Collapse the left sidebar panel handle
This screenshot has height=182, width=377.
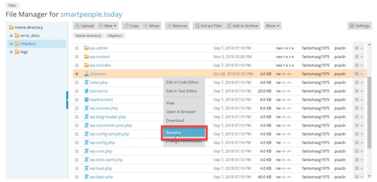click(67, 100)
